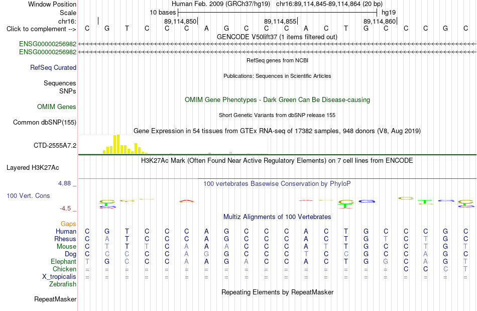The height and width of the screenshot is (311, 477).
Task: Click the '10 bases' scale bar label
Action: (x=163, y=13)
